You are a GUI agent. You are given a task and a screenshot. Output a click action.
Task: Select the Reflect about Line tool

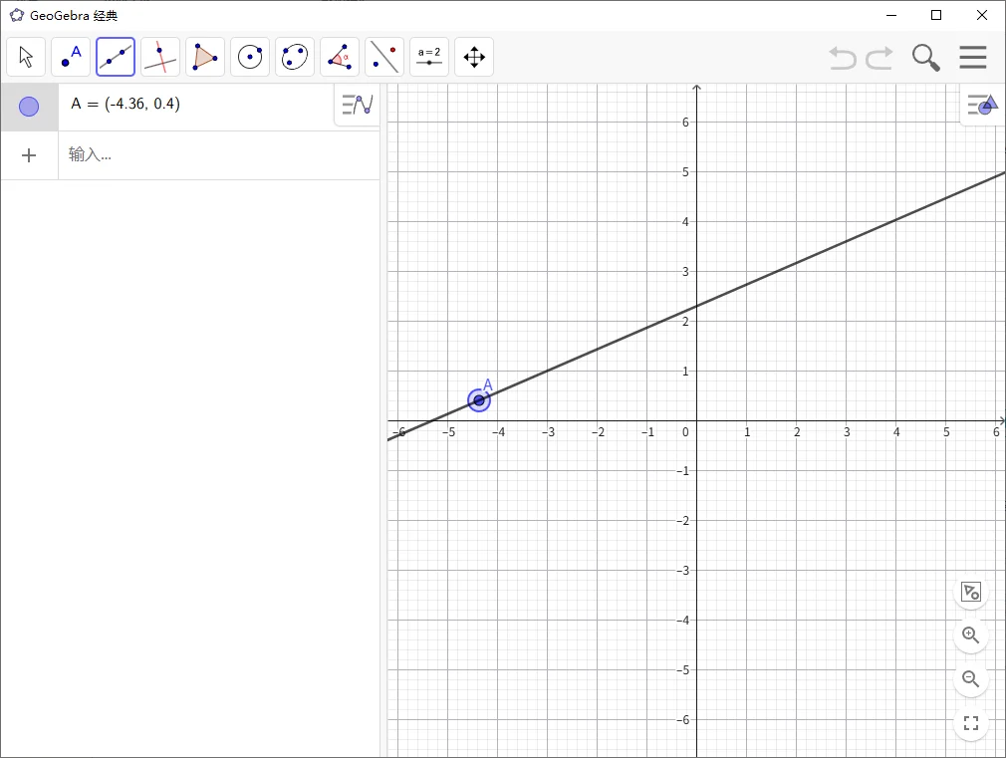coord(384,57)
